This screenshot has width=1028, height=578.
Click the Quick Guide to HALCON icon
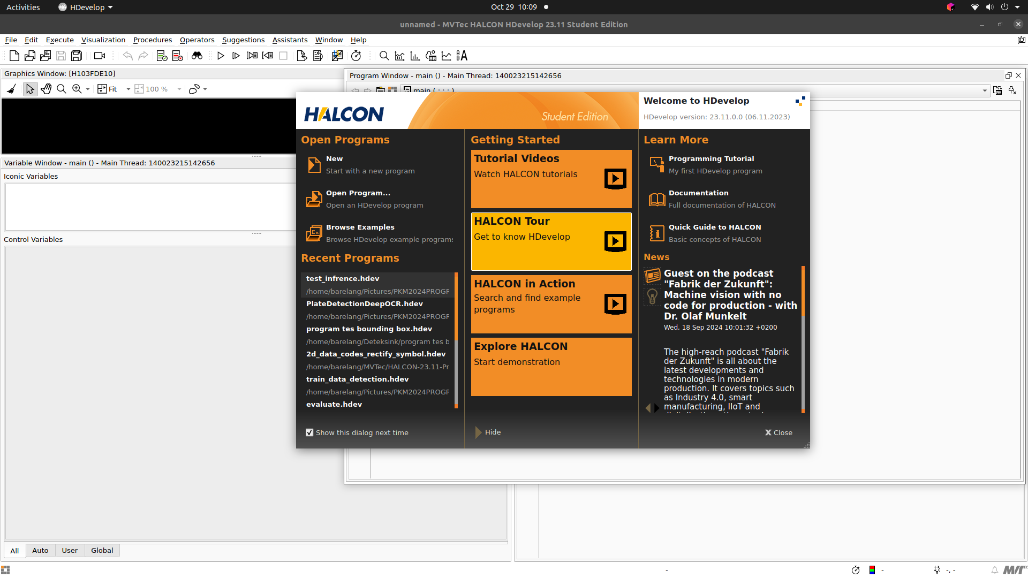656,233
